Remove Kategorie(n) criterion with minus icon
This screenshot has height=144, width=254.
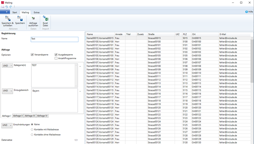80,66
